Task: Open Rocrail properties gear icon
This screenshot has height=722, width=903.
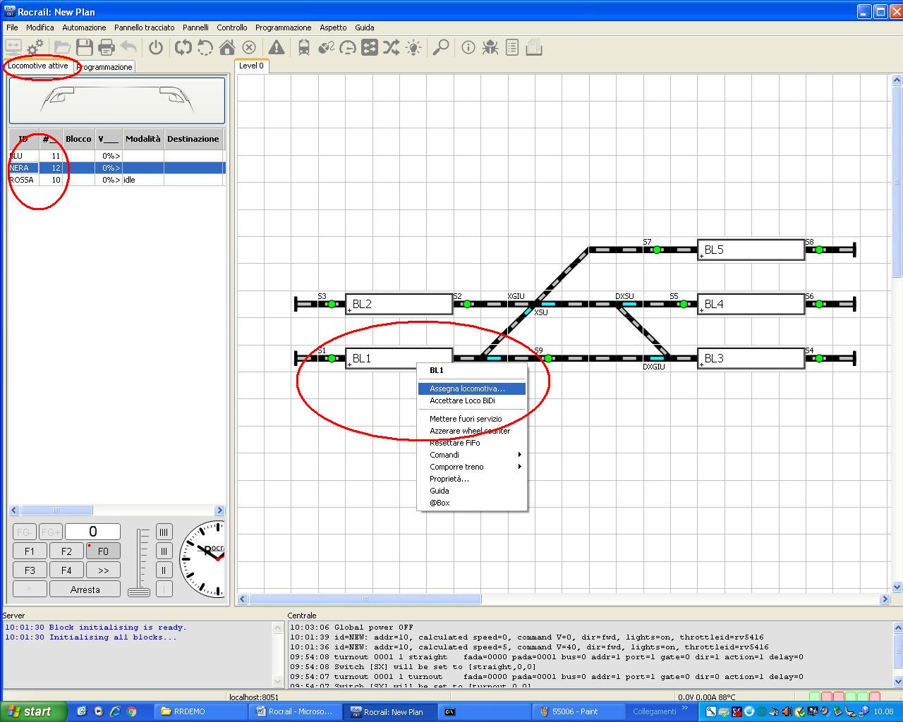Action: (x=35, y=47)
